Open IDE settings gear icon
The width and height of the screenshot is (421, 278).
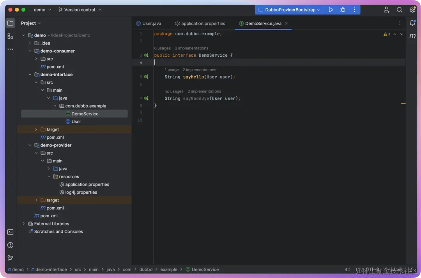tap(412, 10)
